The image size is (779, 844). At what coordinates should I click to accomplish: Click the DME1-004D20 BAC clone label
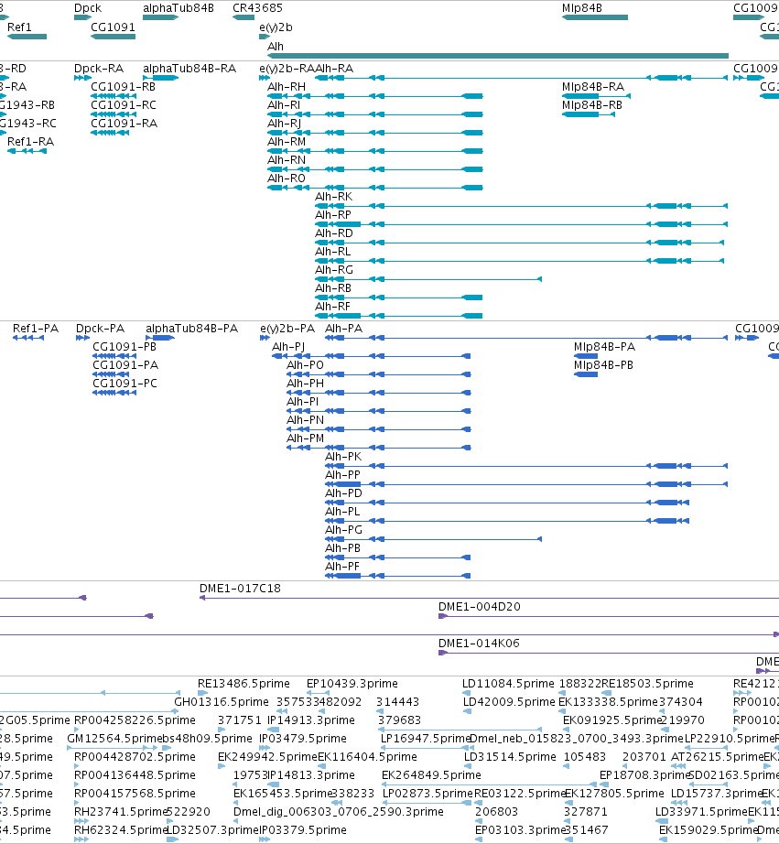tap(480, 607)
